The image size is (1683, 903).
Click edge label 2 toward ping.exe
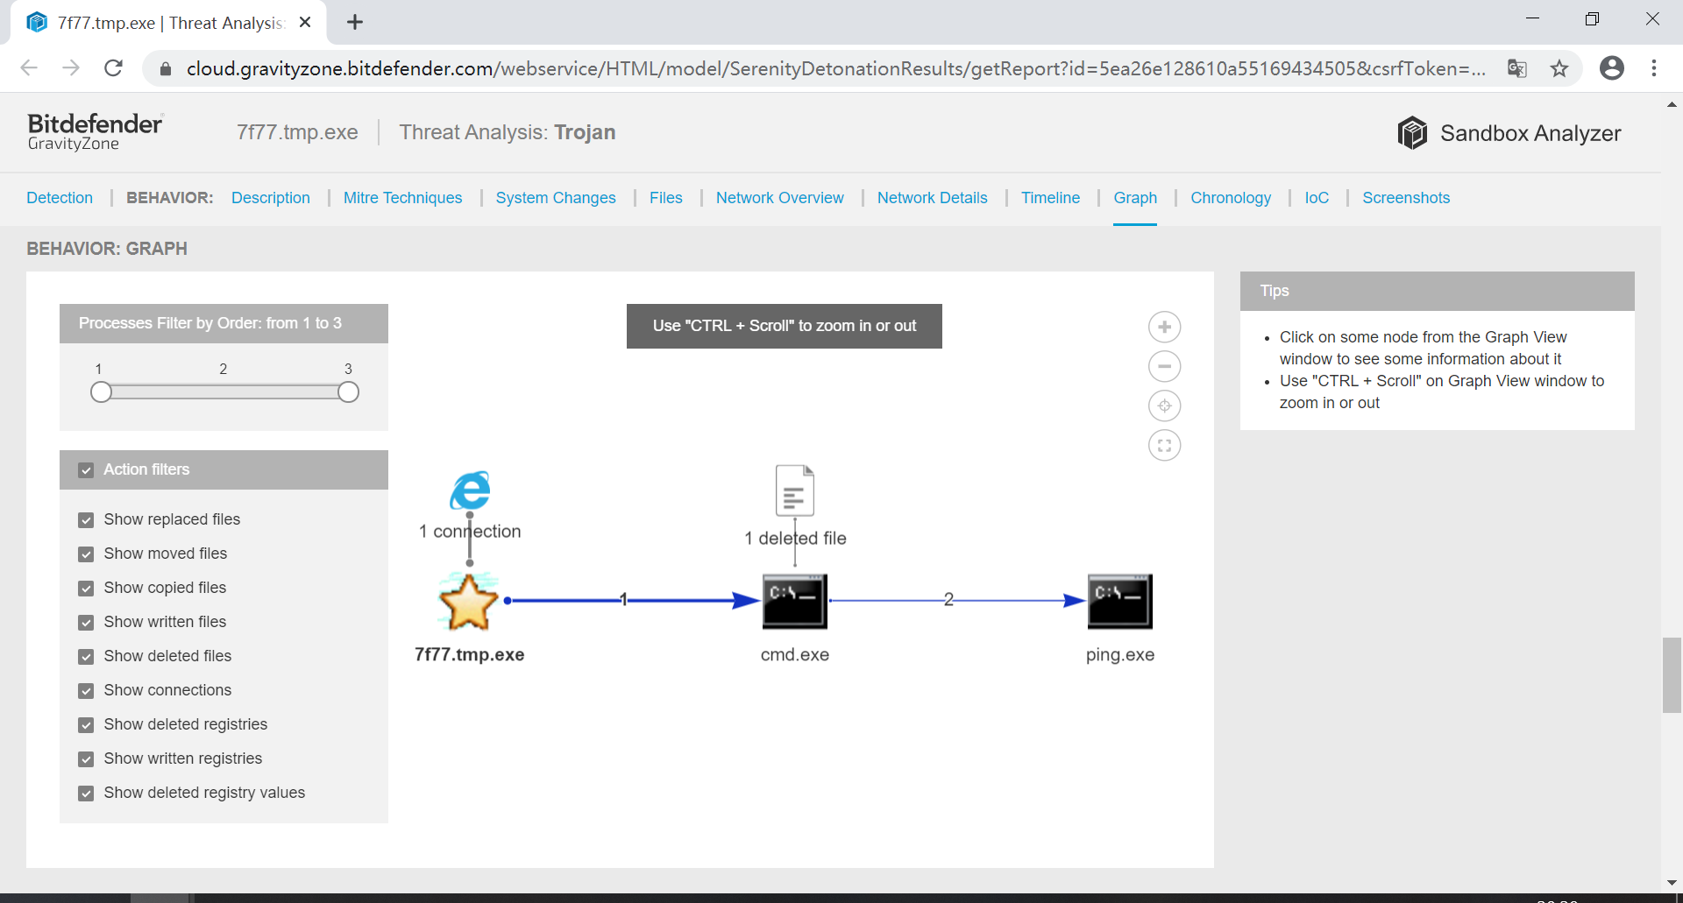pos(948,600)
